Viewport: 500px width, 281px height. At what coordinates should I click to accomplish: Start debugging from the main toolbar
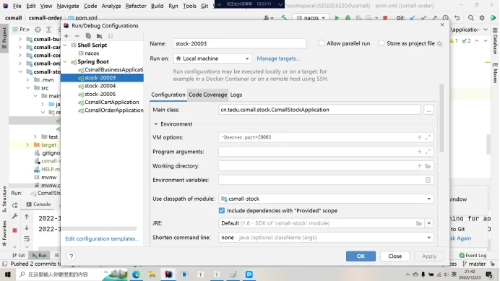click(348, 18)
